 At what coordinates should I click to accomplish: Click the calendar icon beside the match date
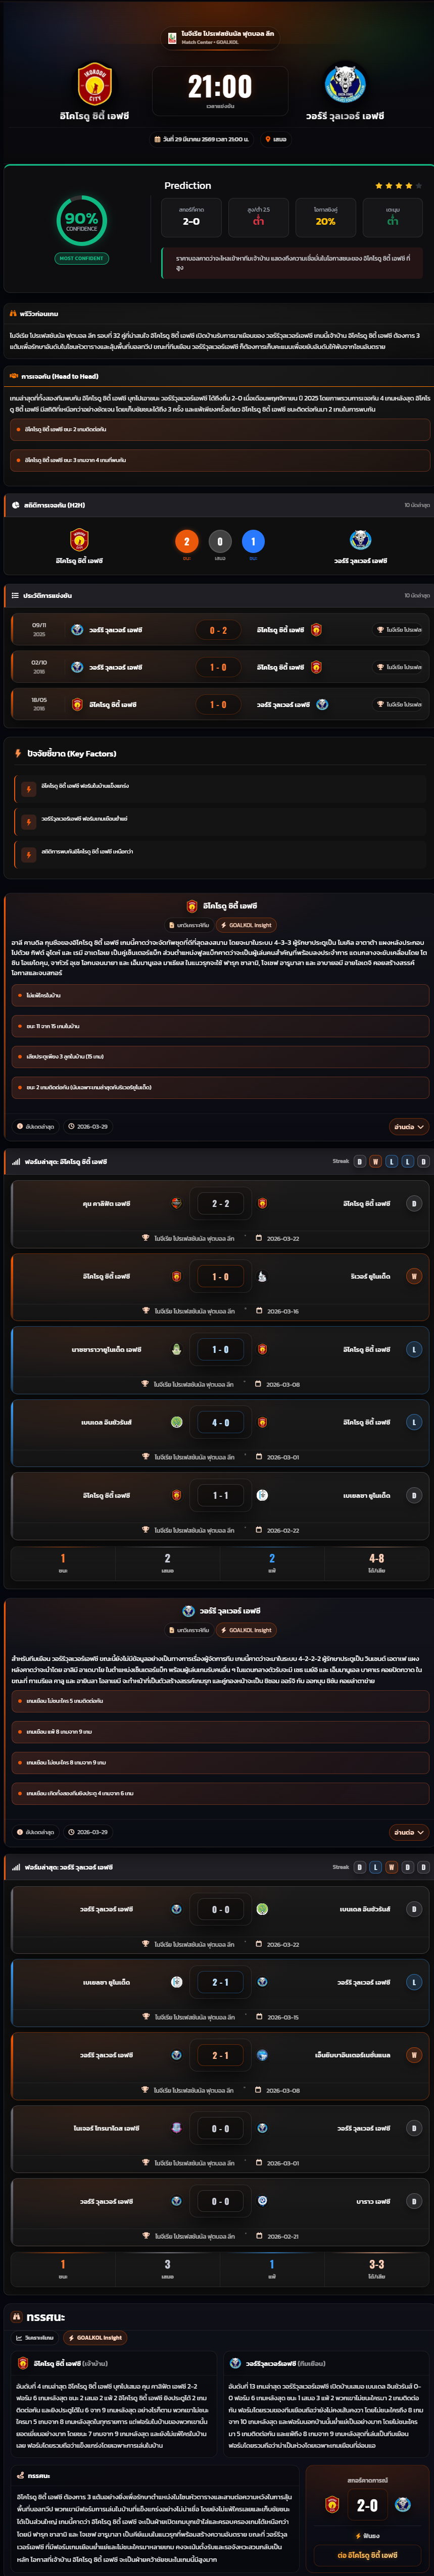158,139
